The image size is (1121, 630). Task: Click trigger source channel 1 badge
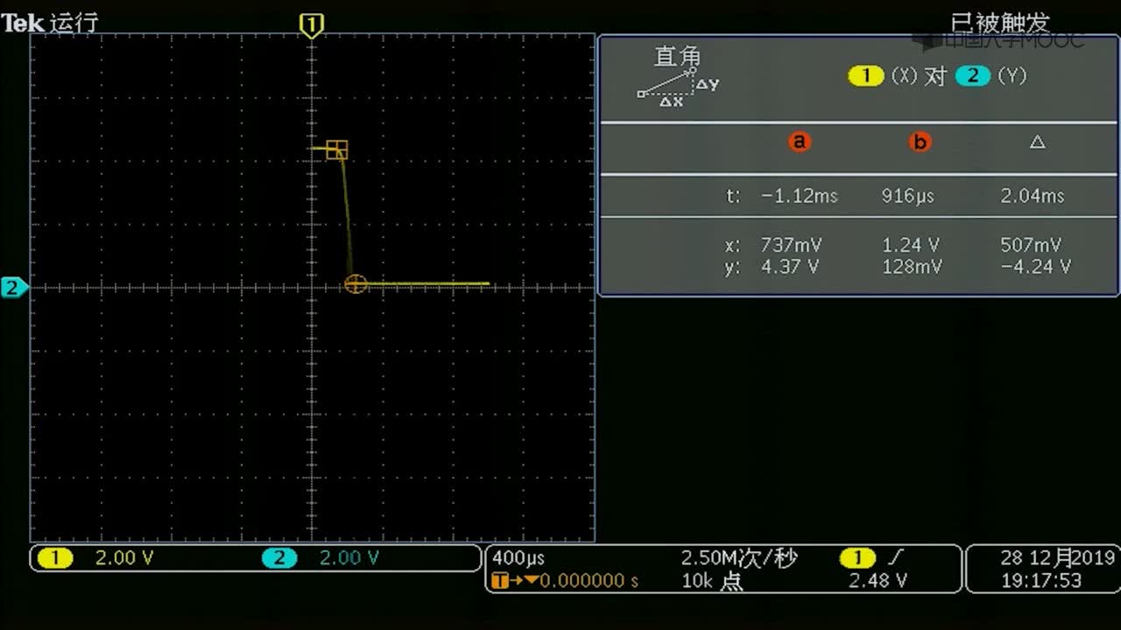click(x=857, y=558)
